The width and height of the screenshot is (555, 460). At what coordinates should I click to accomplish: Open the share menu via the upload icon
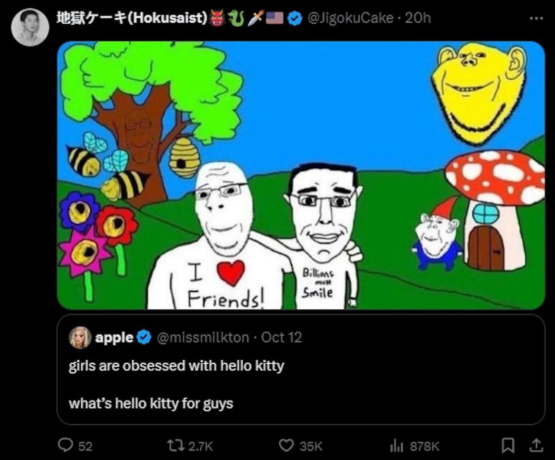(x=536, y=445)
